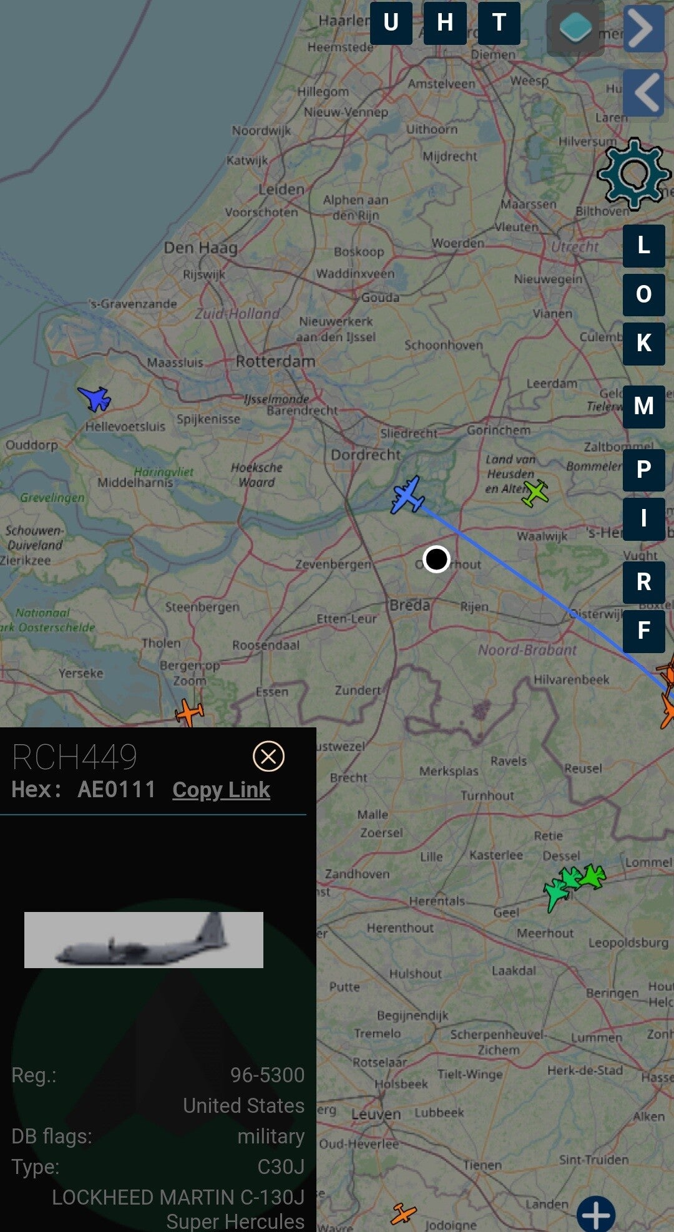
Task: Open settings with the gear icon
Action: (633, 173)
